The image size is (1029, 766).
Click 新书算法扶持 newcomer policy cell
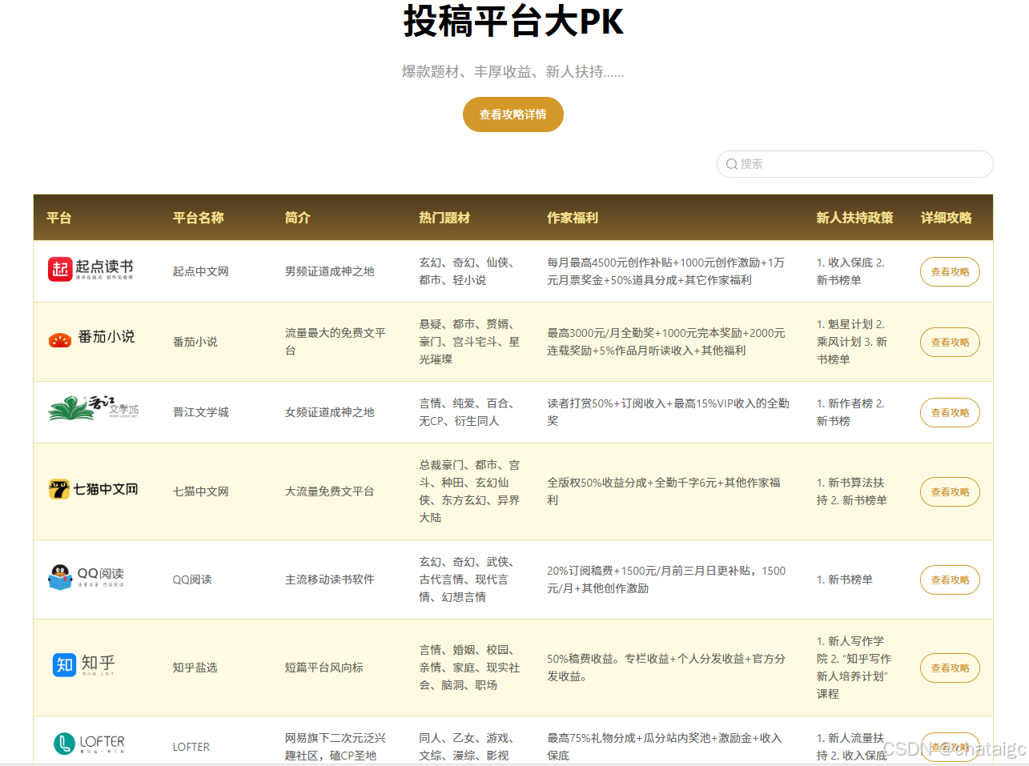852,491
